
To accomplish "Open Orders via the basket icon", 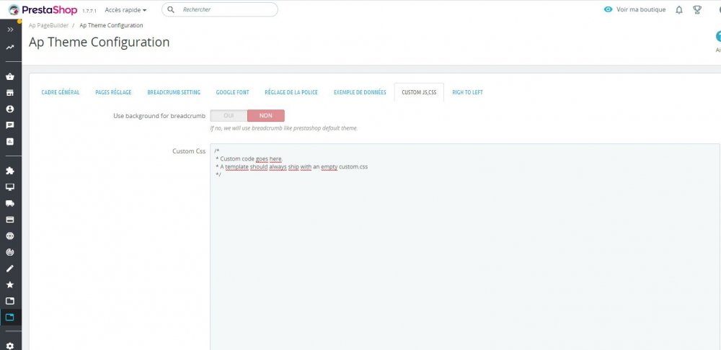I will tap(10, 77).
